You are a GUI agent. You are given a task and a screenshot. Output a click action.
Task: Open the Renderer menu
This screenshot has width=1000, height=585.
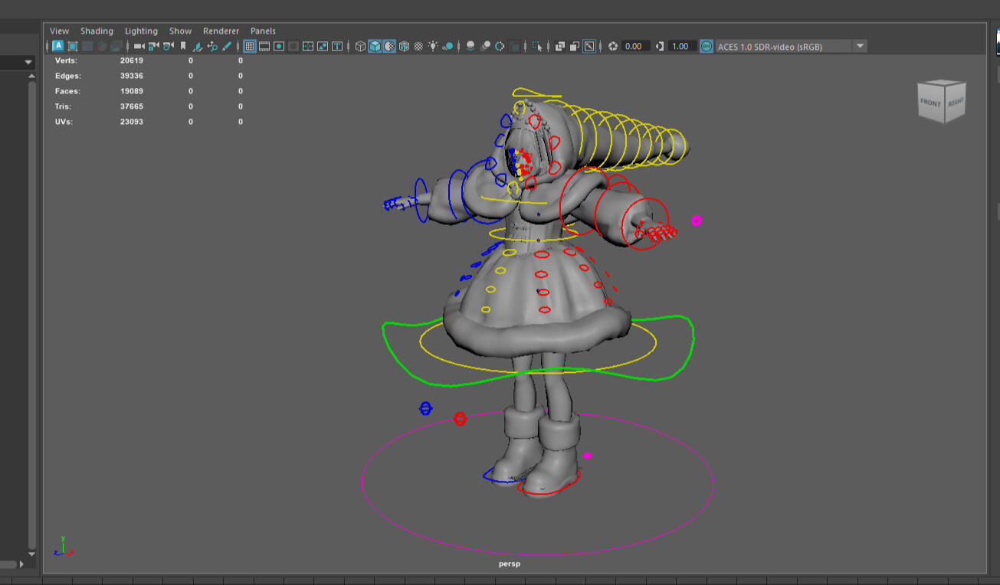(221, 31)
